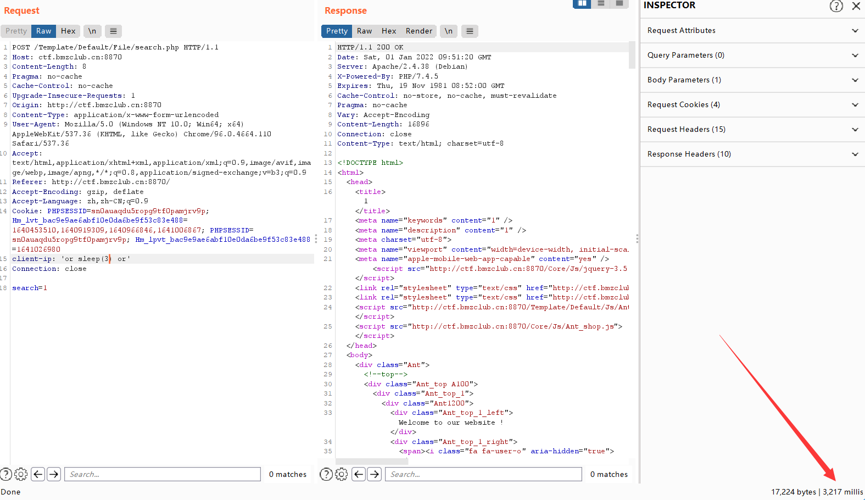865x500 pixels.
Task: Go to next match in Response
Action: 375,474
